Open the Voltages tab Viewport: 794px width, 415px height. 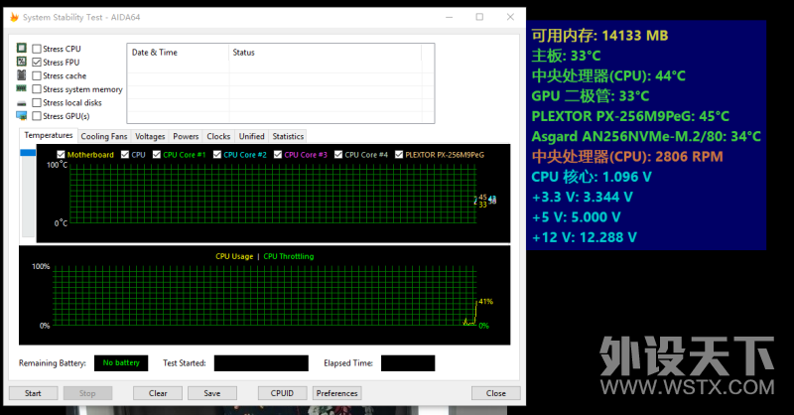[x=150, y=136]
